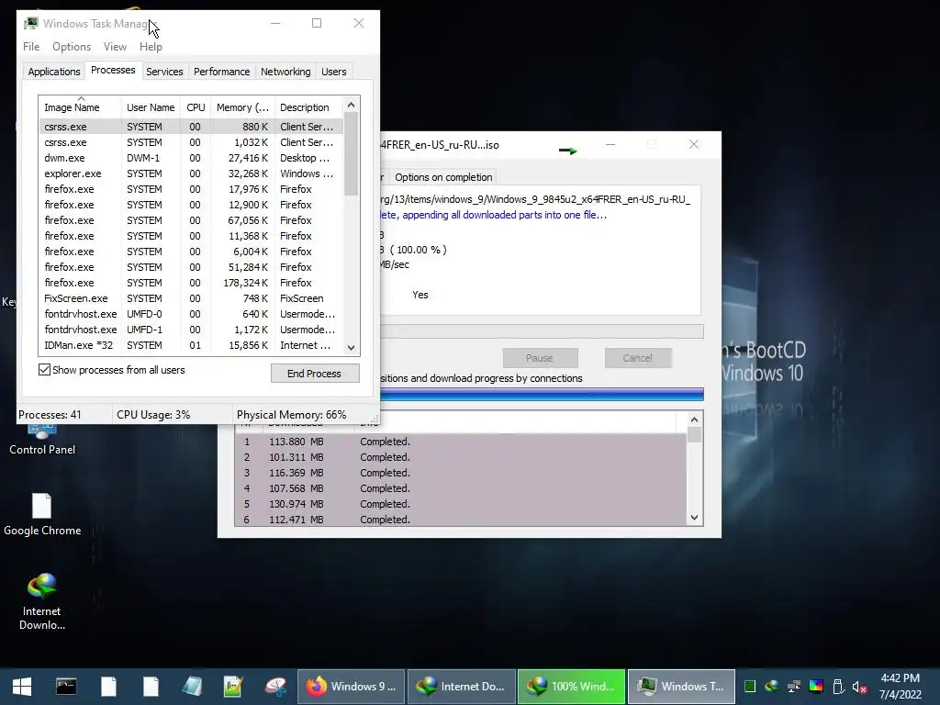The width and height of the screenshot is (940, 705).
Task: Select FixScreen.exe process row
Action: pyautogui.click(x=191, y=298)
